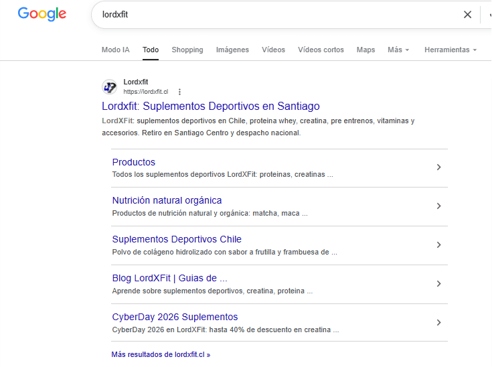Expand the CyberDay 2026 Suplementos chevron
This screenshot has width=492, height=367.
coord(438,322)
